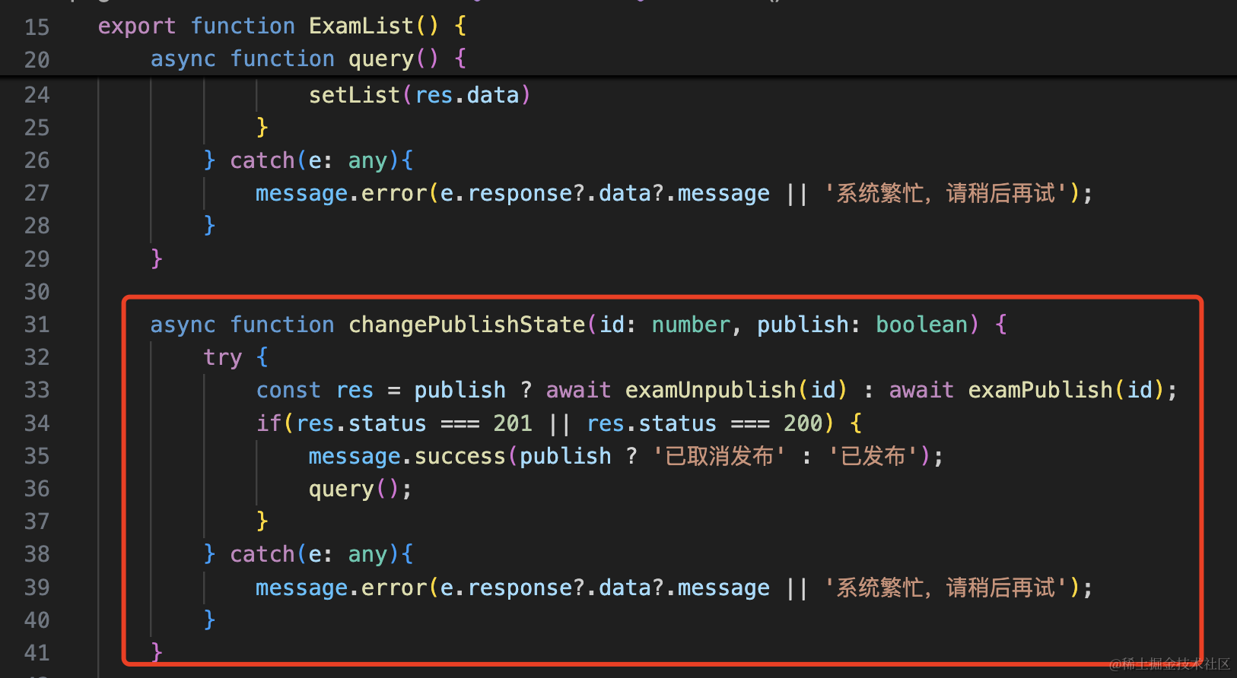The image size is (1237, 678).
Task: Click the any type on line 26
Action: click(x=368, y=160)
